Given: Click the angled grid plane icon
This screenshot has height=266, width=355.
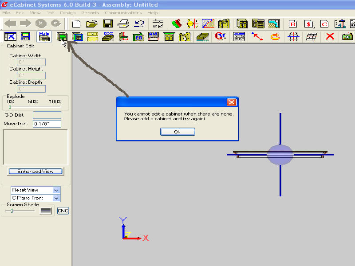Looking at the screenshot, I should coord(312,36).
